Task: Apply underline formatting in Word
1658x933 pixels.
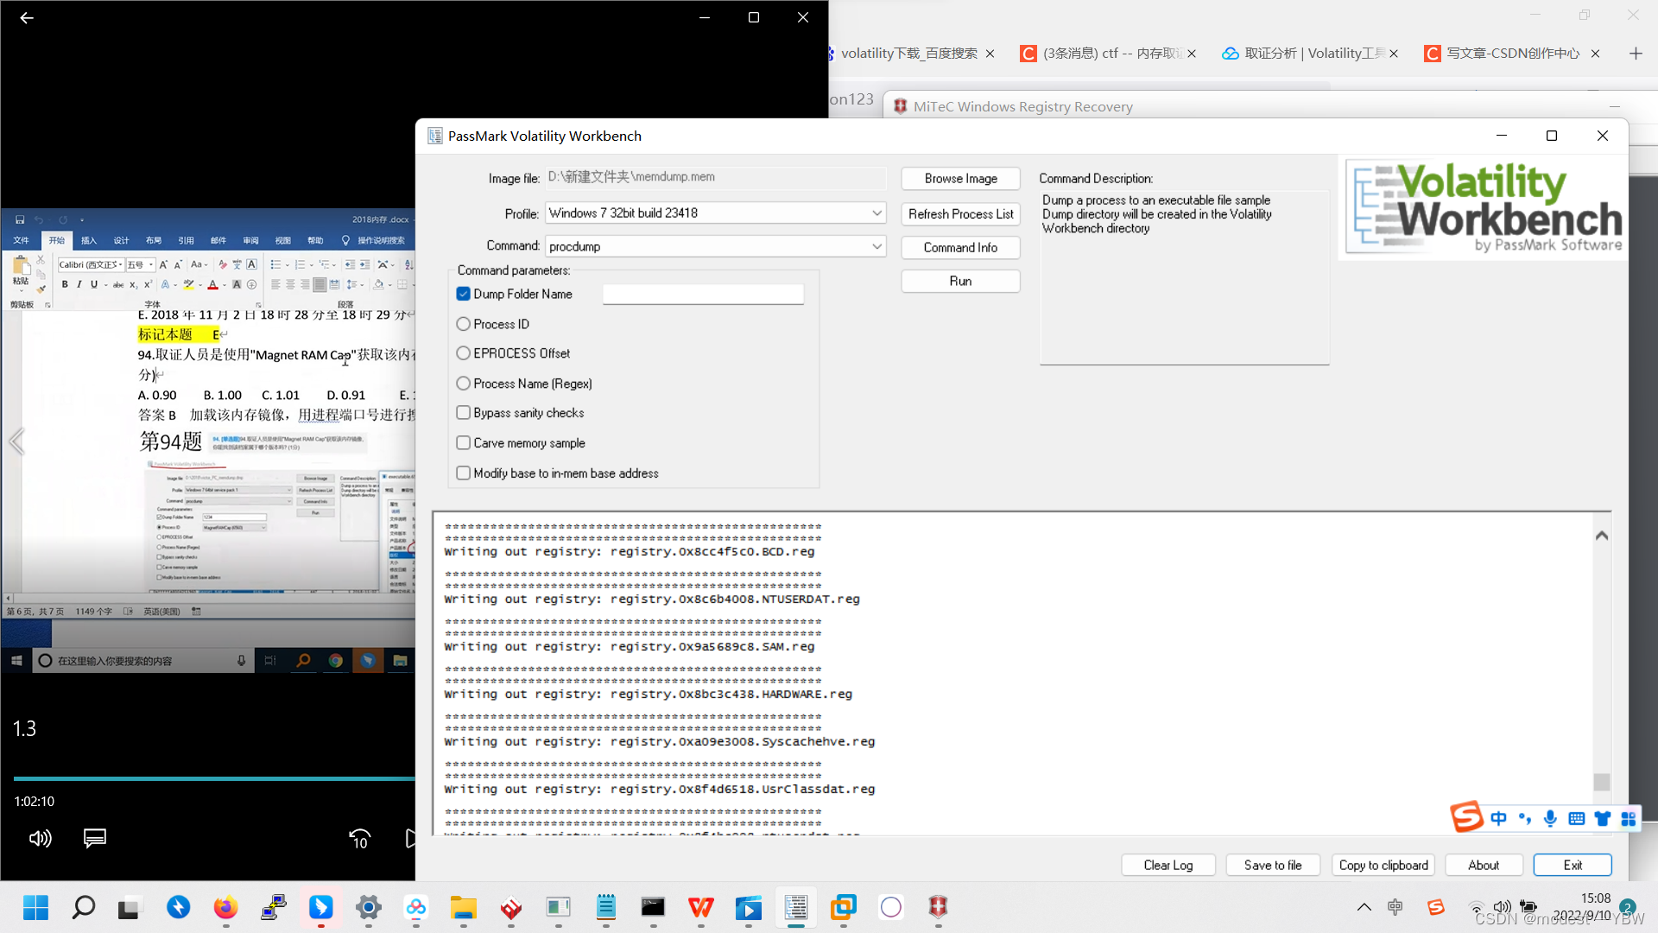Action: [x=93, y=284]
